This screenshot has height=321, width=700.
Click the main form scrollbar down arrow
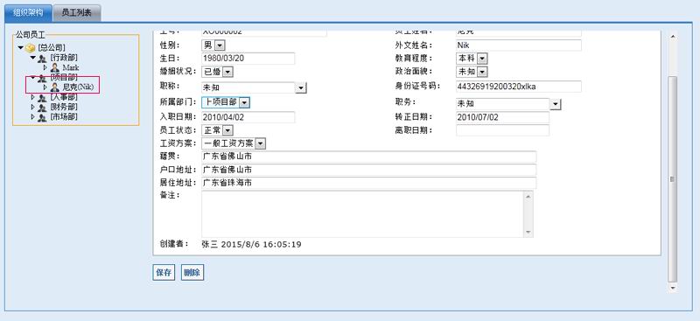673,288
